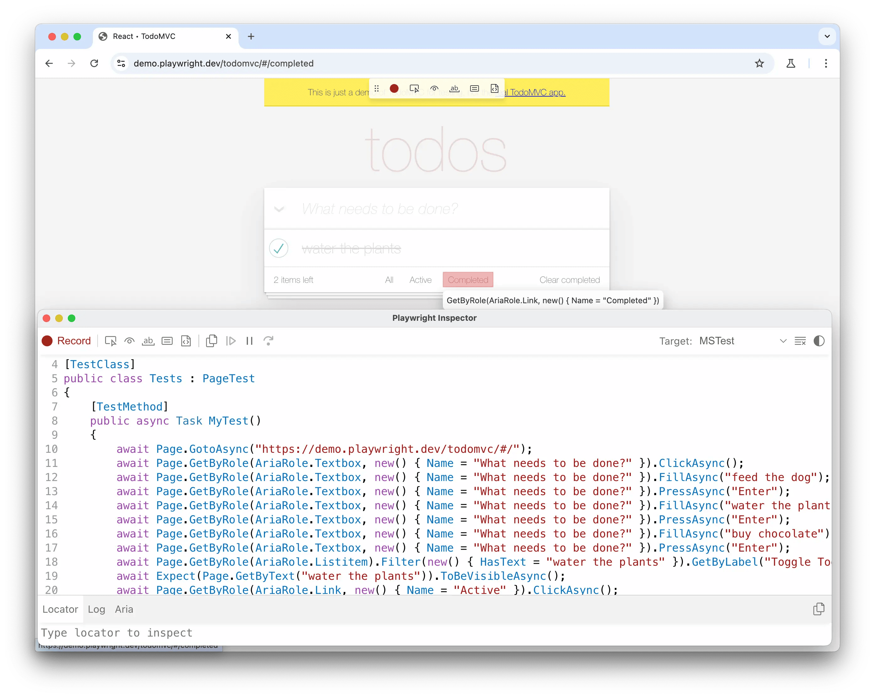Click the Clear completed button

point(569,280)
